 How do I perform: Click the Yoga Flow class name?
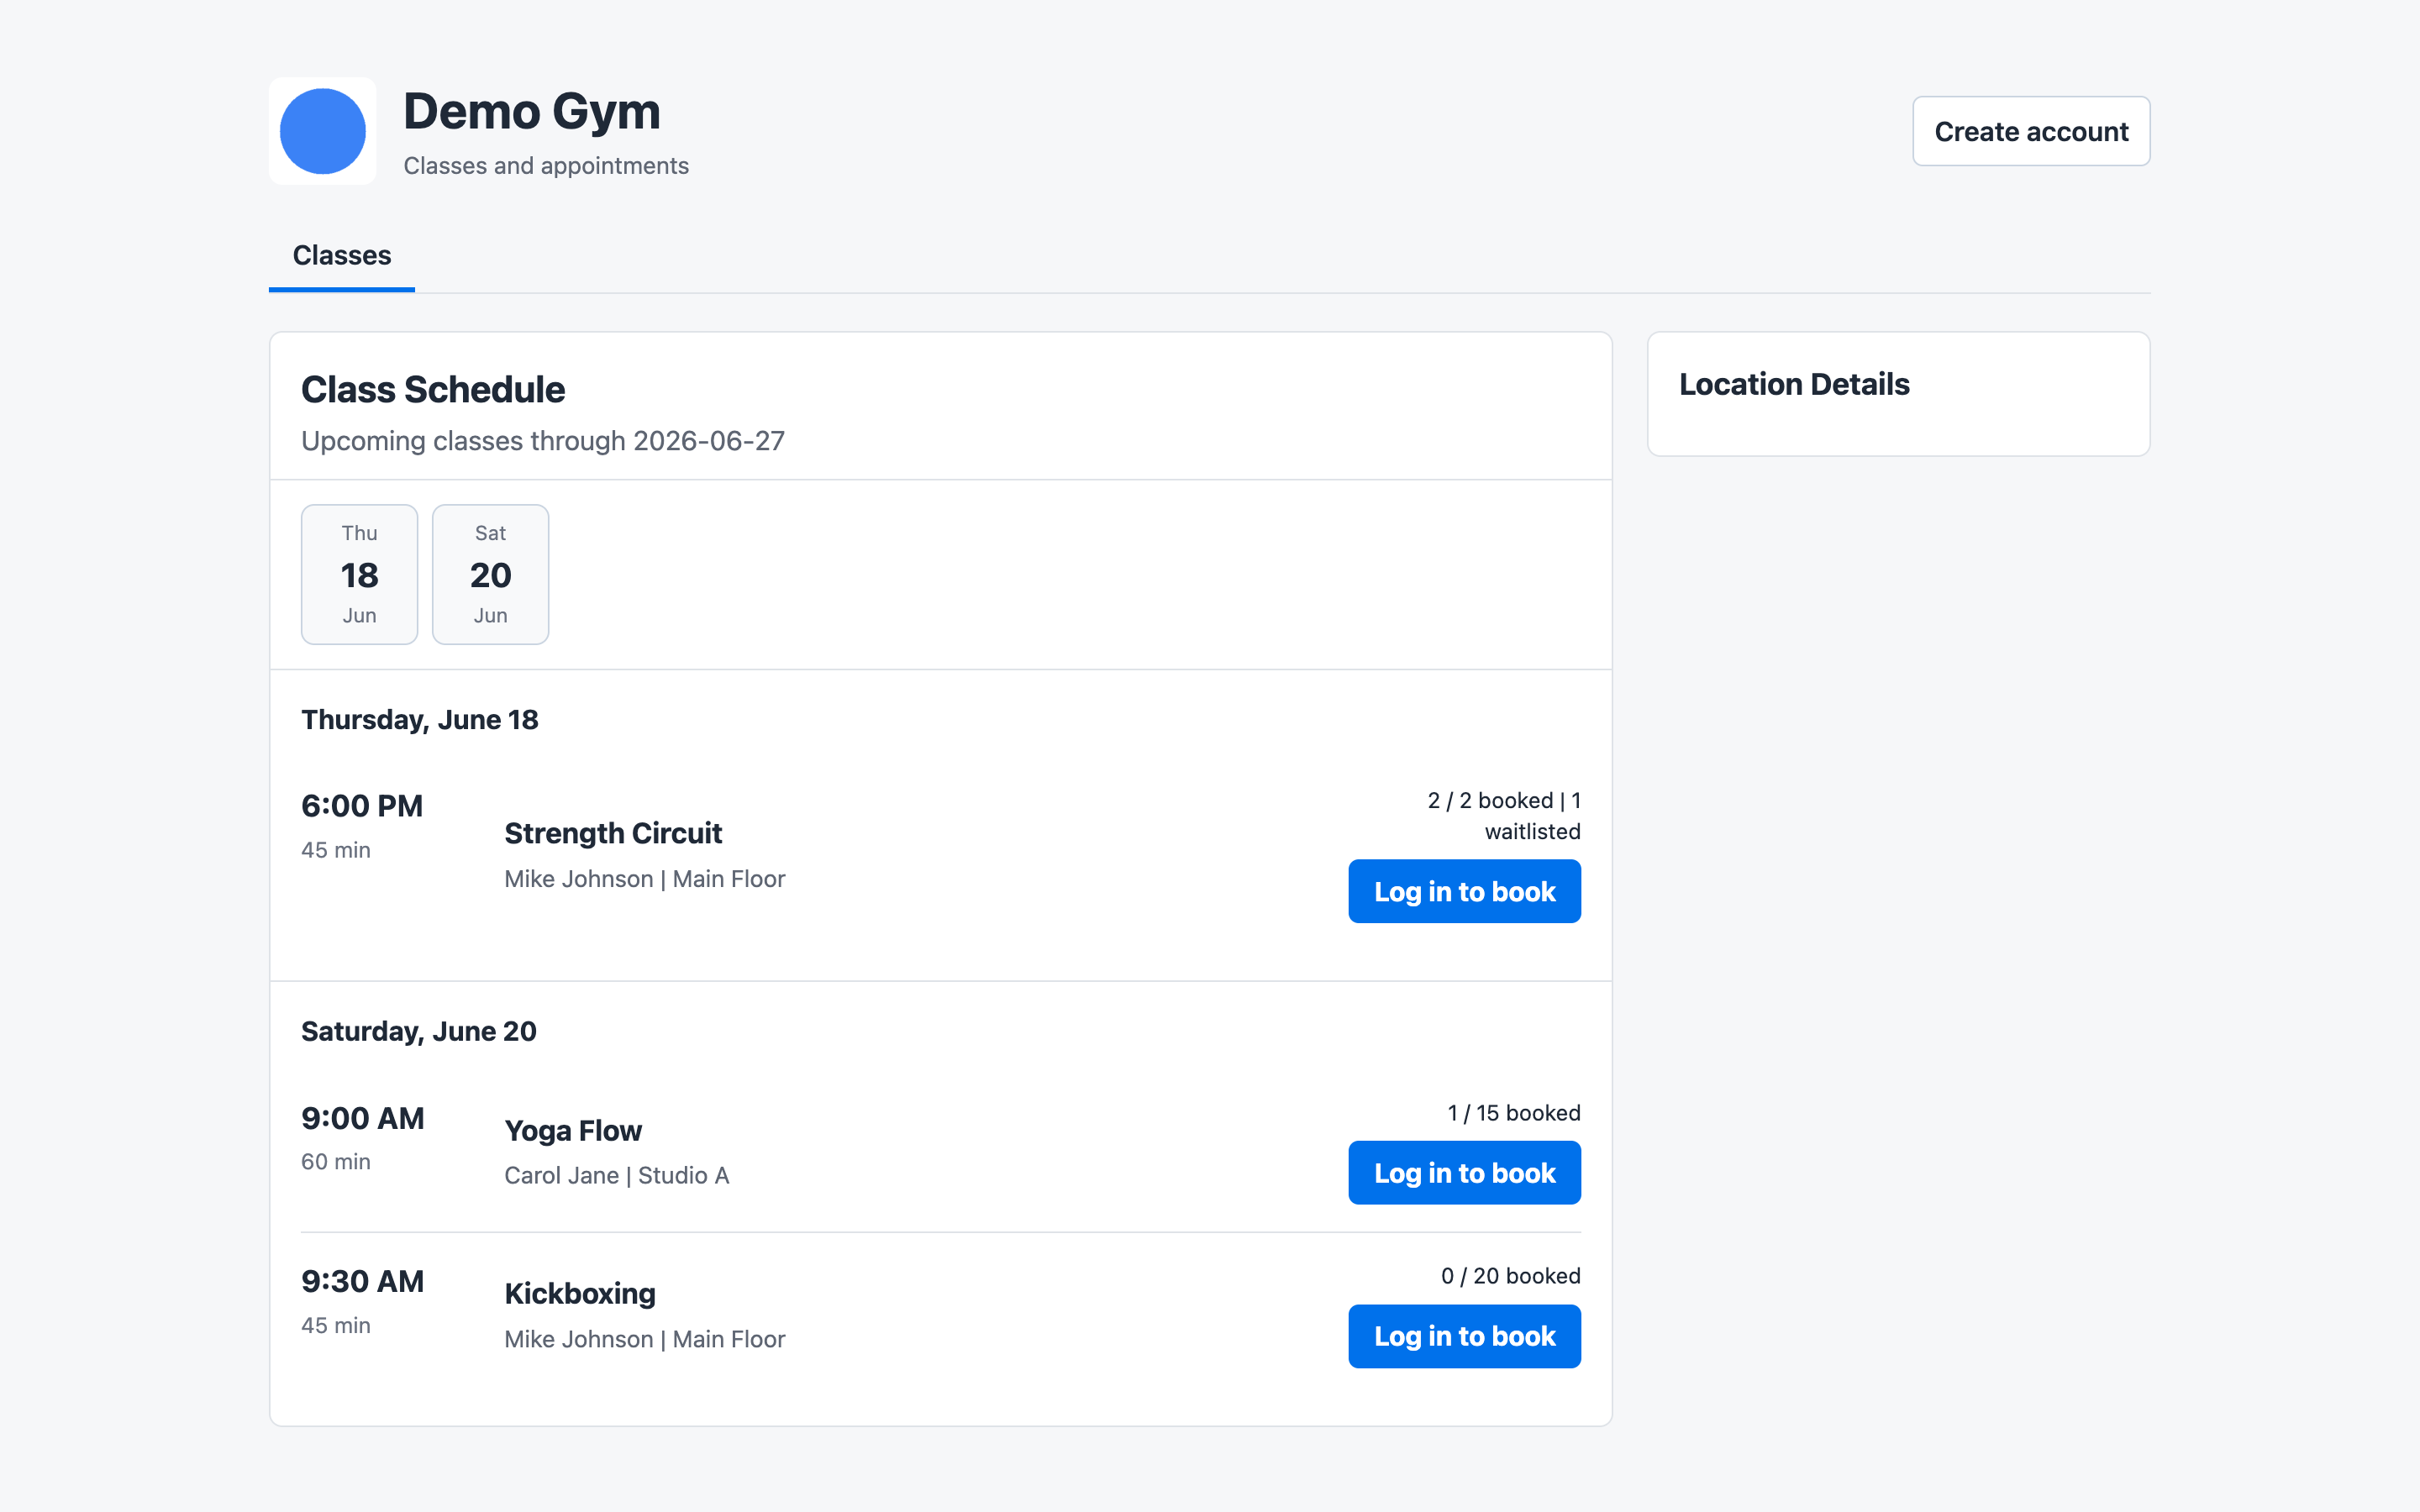pos(573,1131)
